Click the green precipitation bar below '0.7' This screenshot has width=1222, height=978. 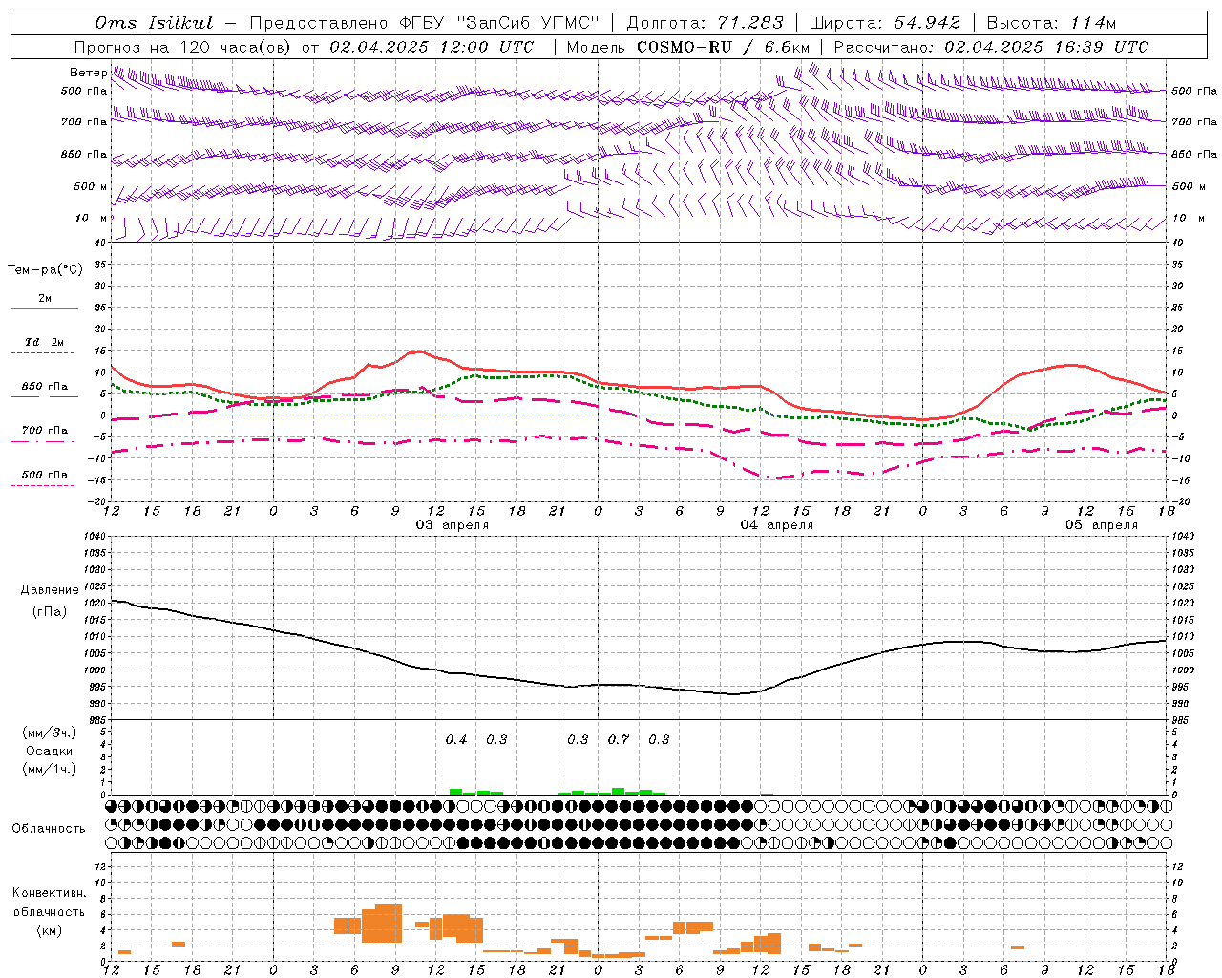[619, 791]
